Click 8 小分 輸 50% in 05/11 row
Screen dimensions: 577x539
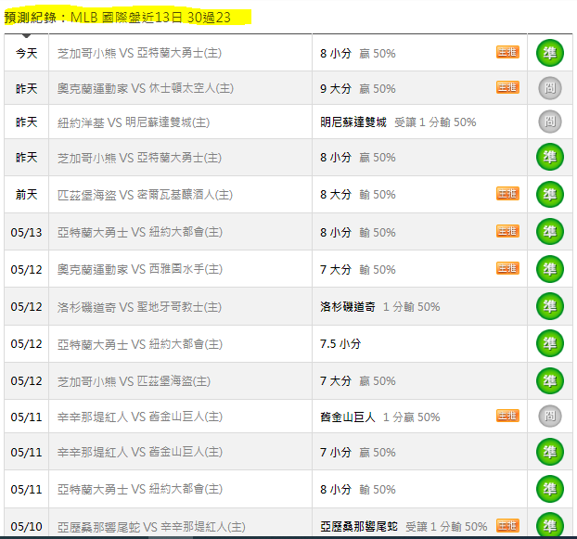point(358,489)
